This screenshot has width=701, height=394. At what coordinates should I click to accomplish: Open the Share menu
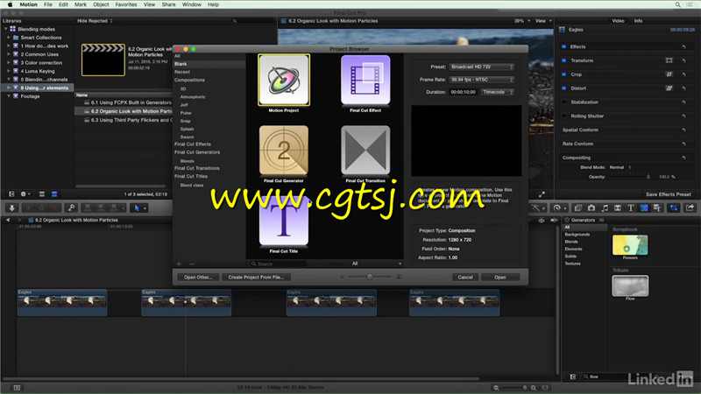click(168, 4)
